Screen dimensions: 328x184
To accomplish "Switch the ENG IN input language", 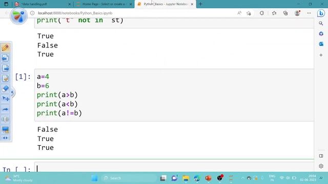I will tap(272, 178).
